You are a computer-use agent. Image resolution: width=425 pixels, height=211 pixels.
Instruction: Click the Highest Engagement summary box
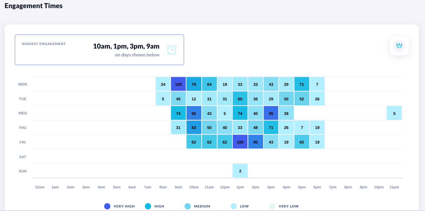click(x=99, y=50)
